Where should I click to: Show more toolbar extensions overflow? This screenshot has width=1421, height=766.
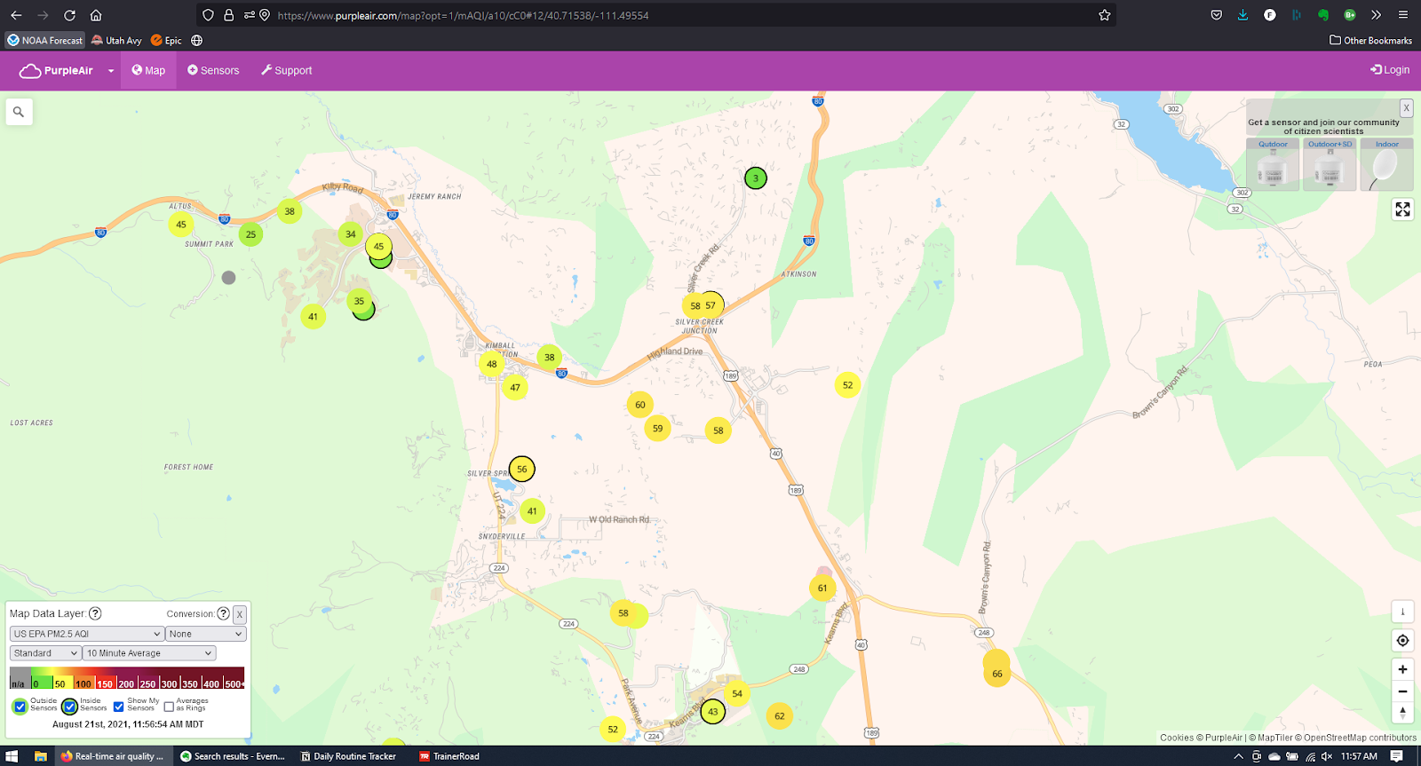pyautogui.click(x=1377, y=15)
